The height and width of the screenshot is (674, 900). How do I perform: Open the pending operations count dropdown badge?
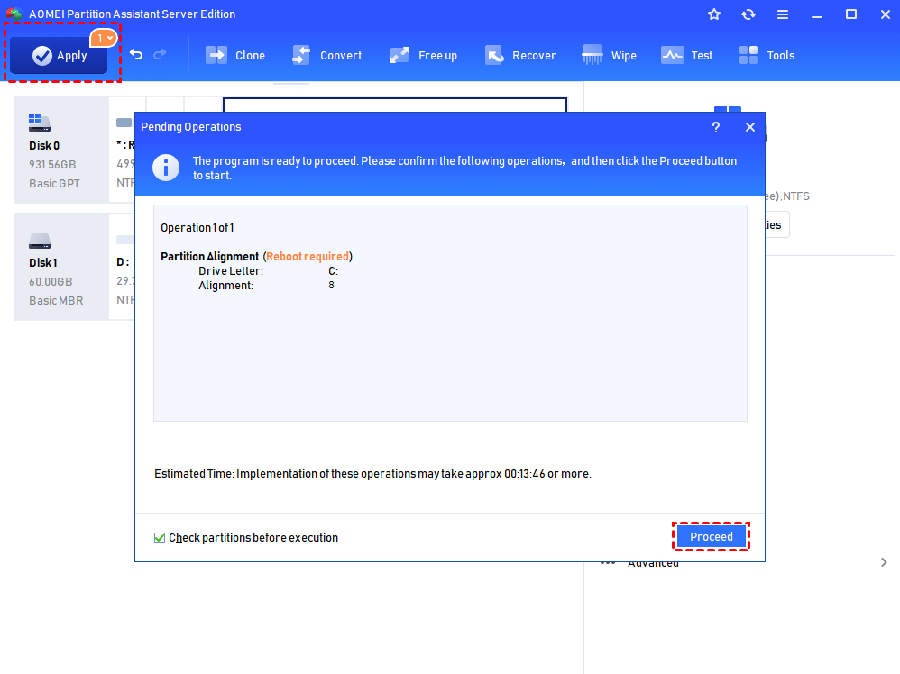[104, 39]
